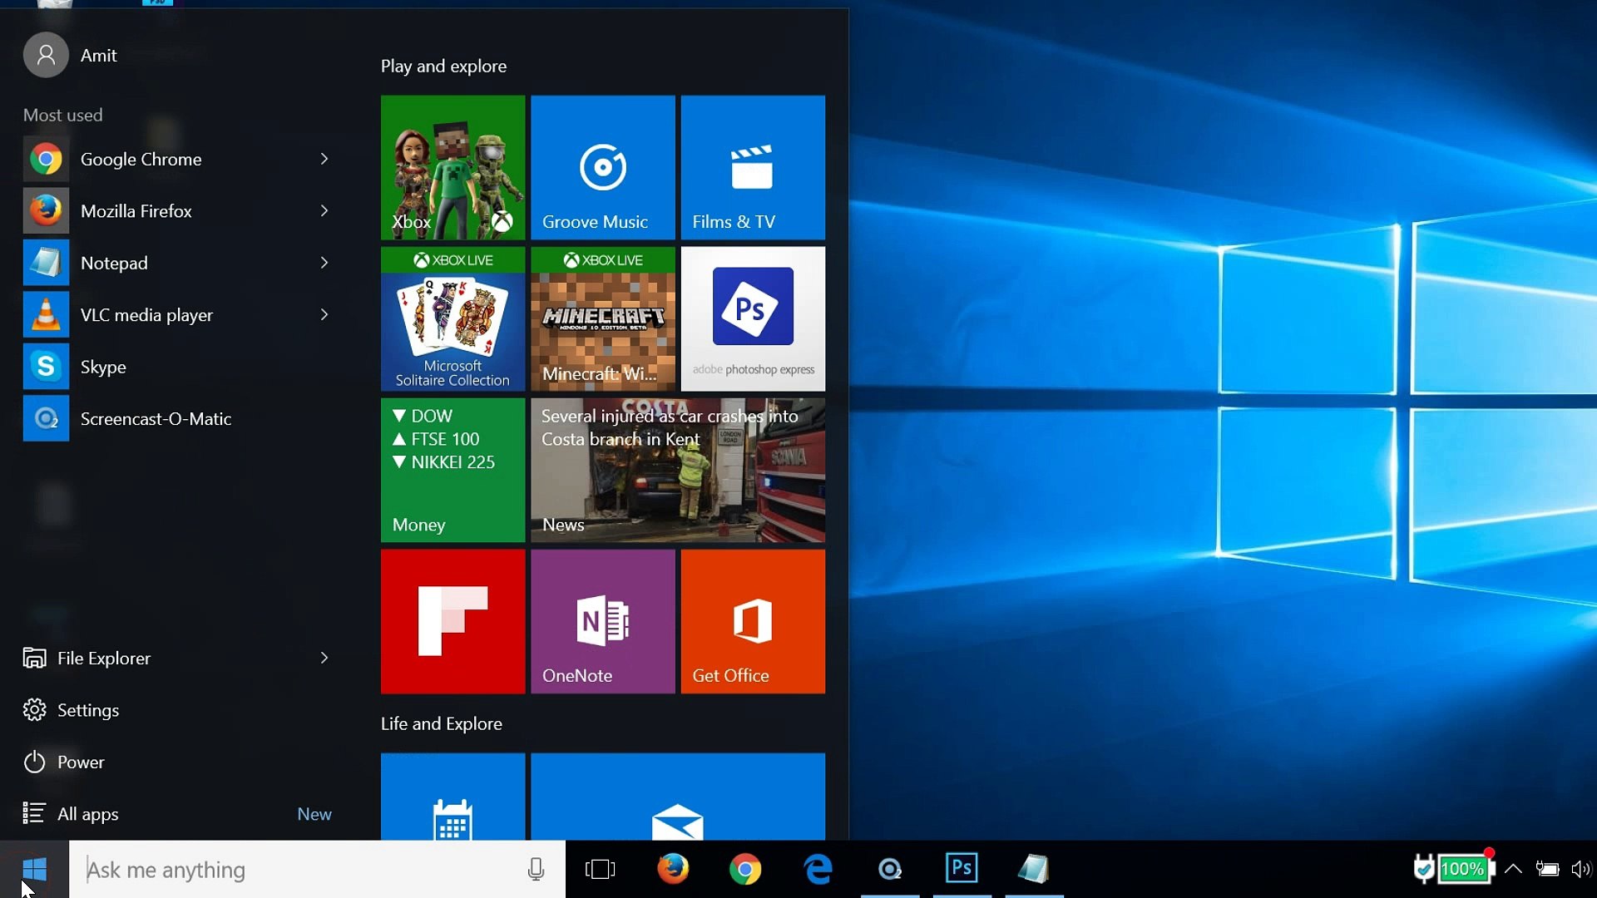1597x898 pixels.
Task: Click the New label beside All apps
Action: 314,814
